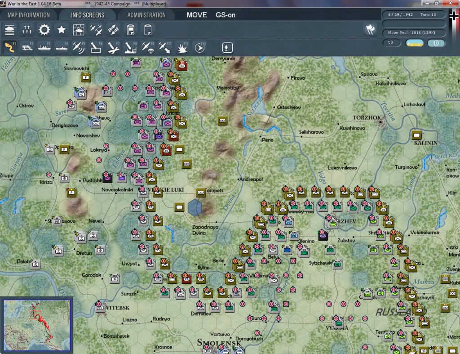Select the lone unit south of Molvotitsy
This screenshot has width=460, height=354.
point(222,121)
